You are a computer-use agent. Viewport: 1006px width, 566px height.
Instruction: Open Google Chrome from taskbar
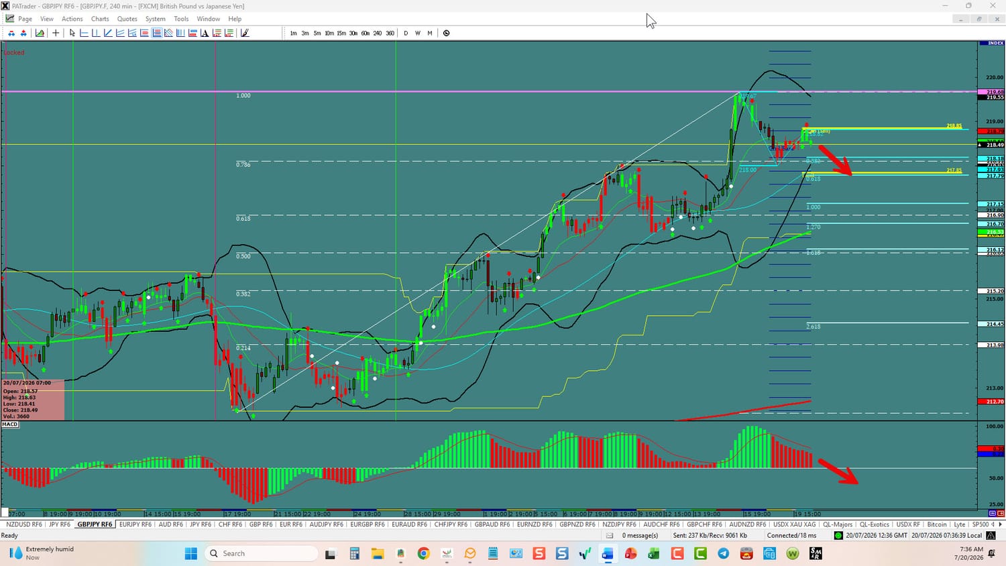coord(423,553)
